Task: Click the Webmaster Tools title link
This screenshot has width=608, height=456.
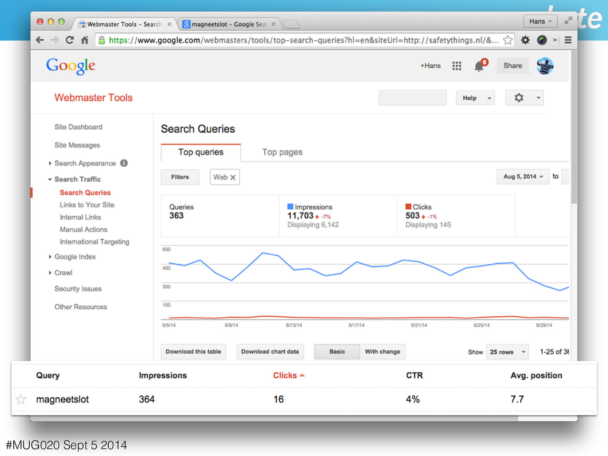Action: (x=93, y=98)
